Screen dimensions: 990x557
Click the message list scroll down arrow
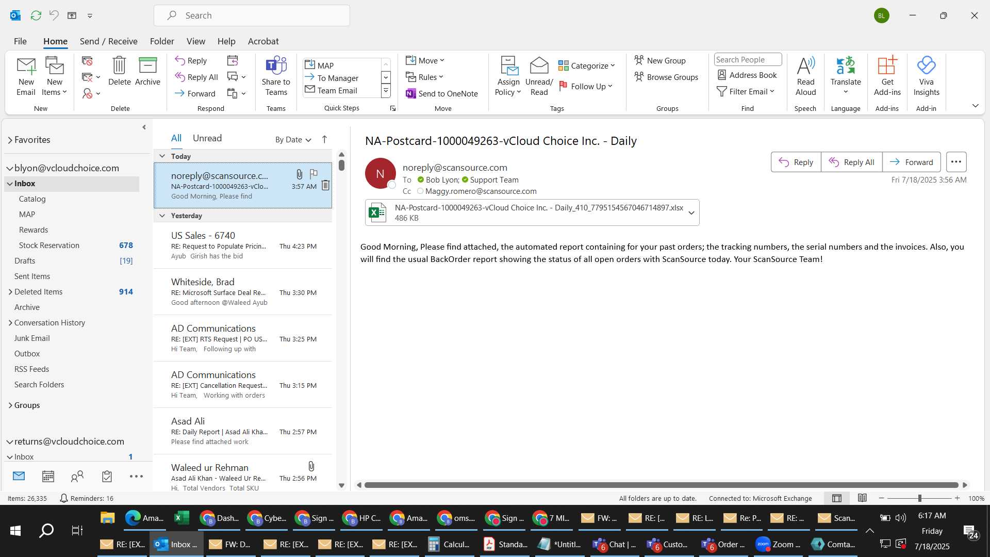coord(341,485)
